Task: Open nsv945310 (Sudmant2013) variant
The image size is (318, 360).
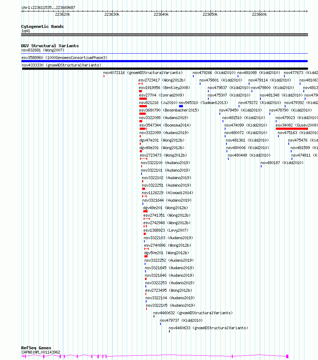Action: (x=203, y=103)
